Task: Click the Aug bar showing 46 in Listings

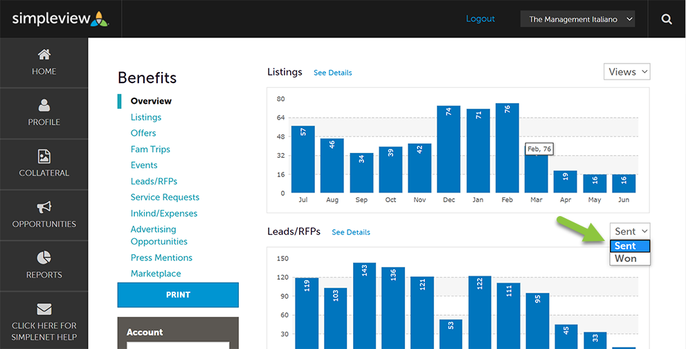Action: 332,165
